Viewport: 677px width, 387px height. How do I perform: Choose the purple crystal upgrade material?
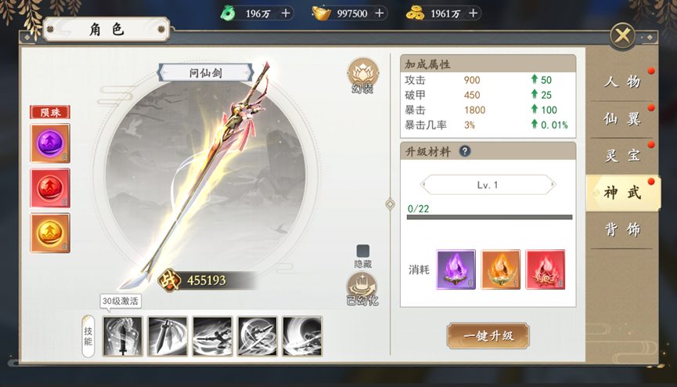click(x=456, y=269)
